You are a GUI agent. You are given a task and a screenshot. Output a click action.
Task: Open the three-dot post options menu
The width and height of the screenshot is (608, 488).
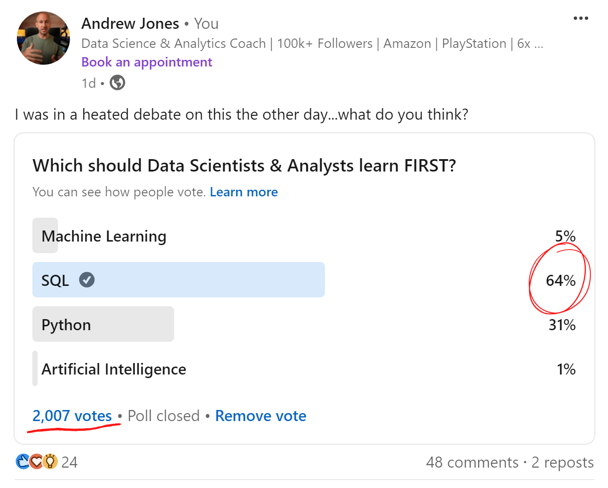pyautogui.click(x=581, y=19)
